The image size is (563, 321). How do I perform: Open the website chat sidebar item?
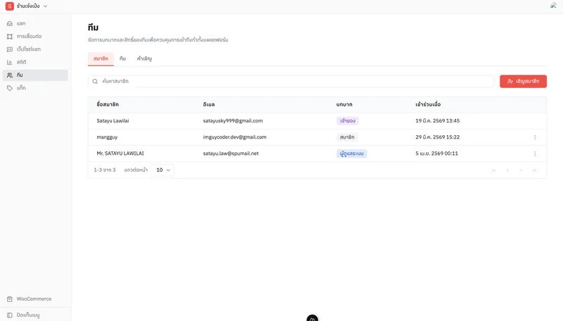(x=35, y=49)
